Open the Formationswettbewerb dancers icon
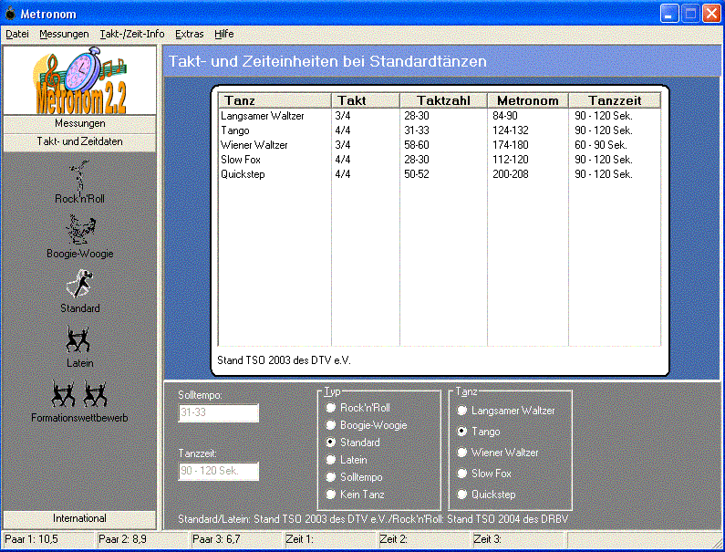725x552 pixels. click(79, 394)
